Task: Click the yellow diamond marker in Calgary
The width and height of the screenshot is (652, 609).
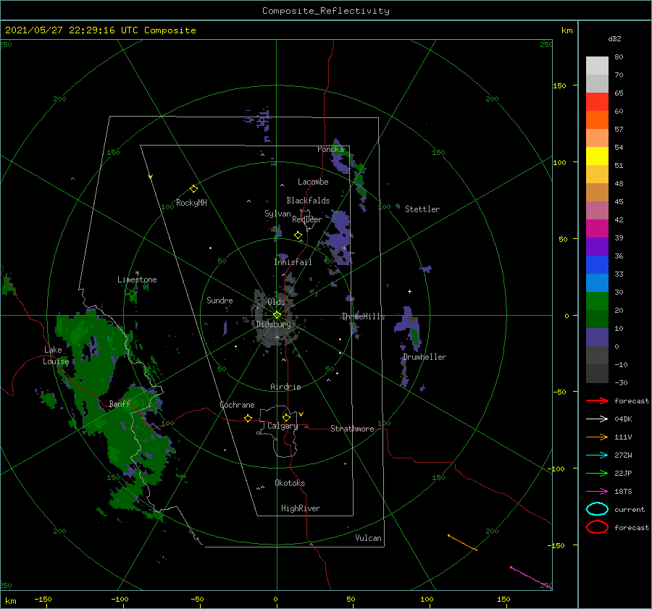Action: pos(286,417)
